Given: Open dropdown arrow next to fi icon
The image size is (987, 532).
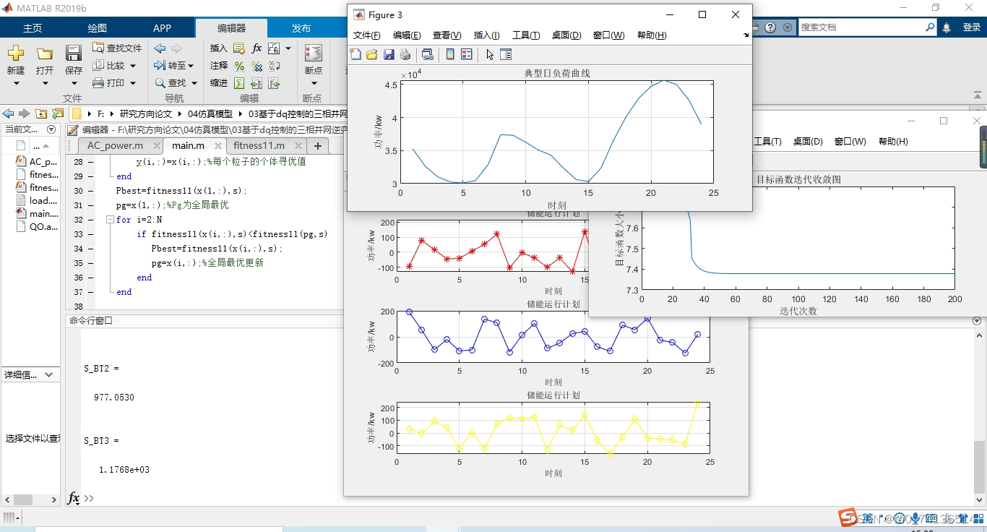Looking at the screenshot, I should click(288, 48).
